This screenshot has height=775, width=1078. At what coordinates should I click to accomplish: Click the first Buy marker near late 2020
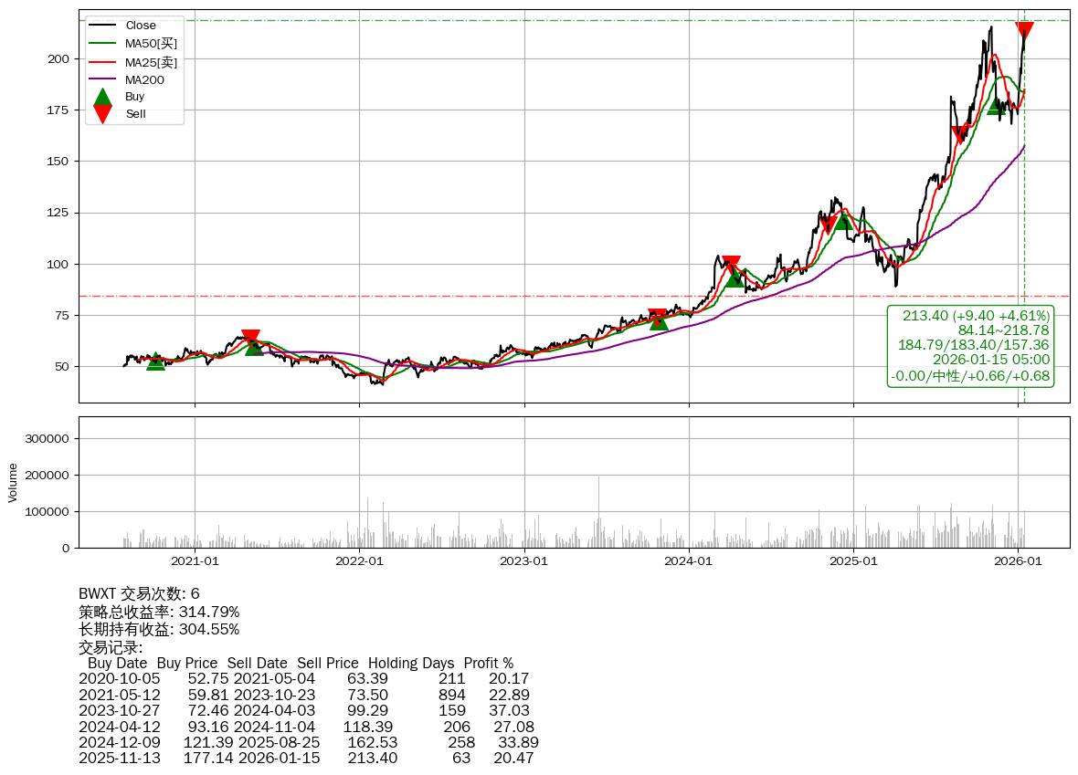pos(156,361)
